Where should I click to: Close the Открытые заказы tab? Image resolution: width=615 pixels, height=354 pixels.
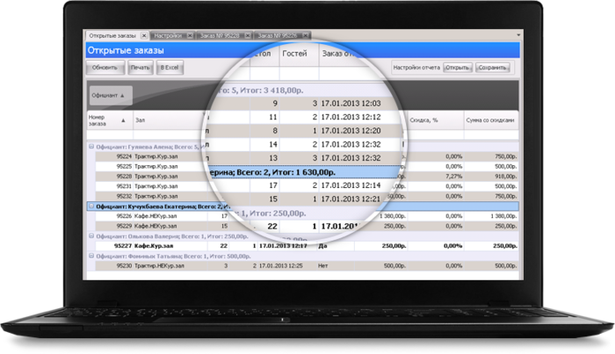[x=144, y=36]
